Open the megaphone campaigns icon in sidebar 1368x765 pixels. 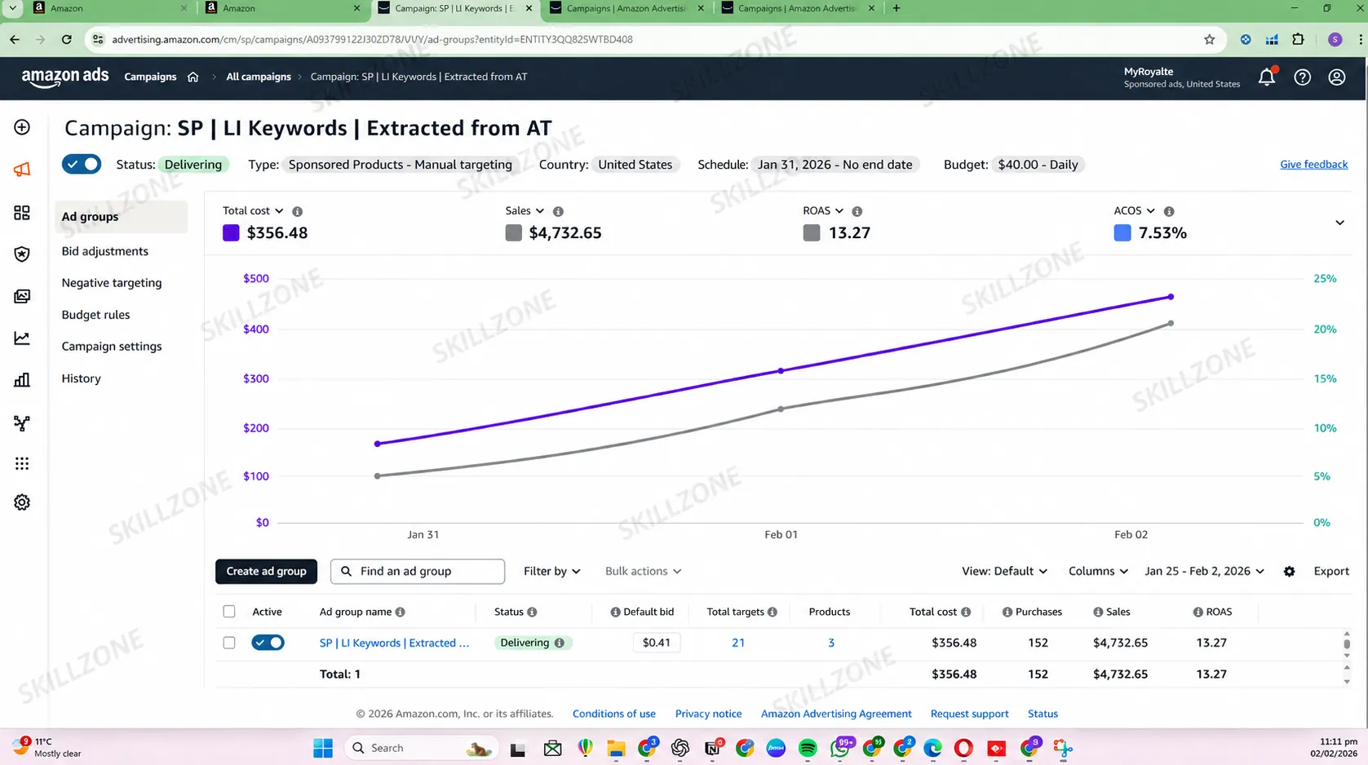[22, 170]
